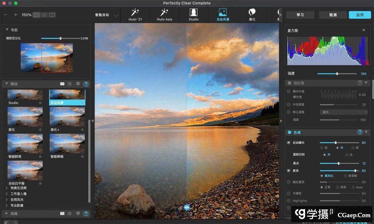374x224 pixels.
Task: Select the 智能鲜艳 preset thumbnail
Action: (x=25, y=144)
